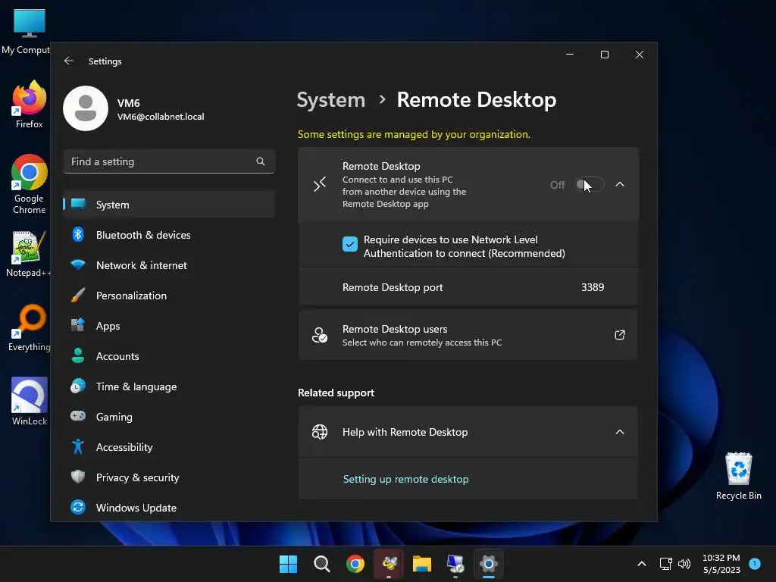Open Google Chrome desktop shortcut
This screenshot has width=776, height=582.
click(30, 184)
